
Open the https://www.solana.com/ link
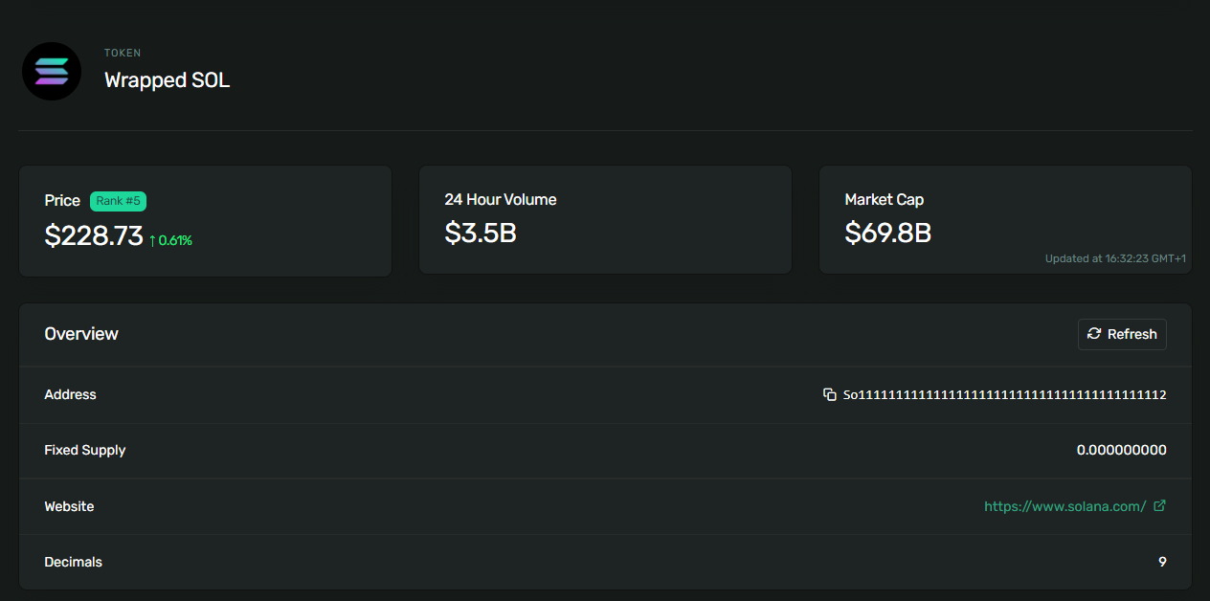[x=1064, y=506]
